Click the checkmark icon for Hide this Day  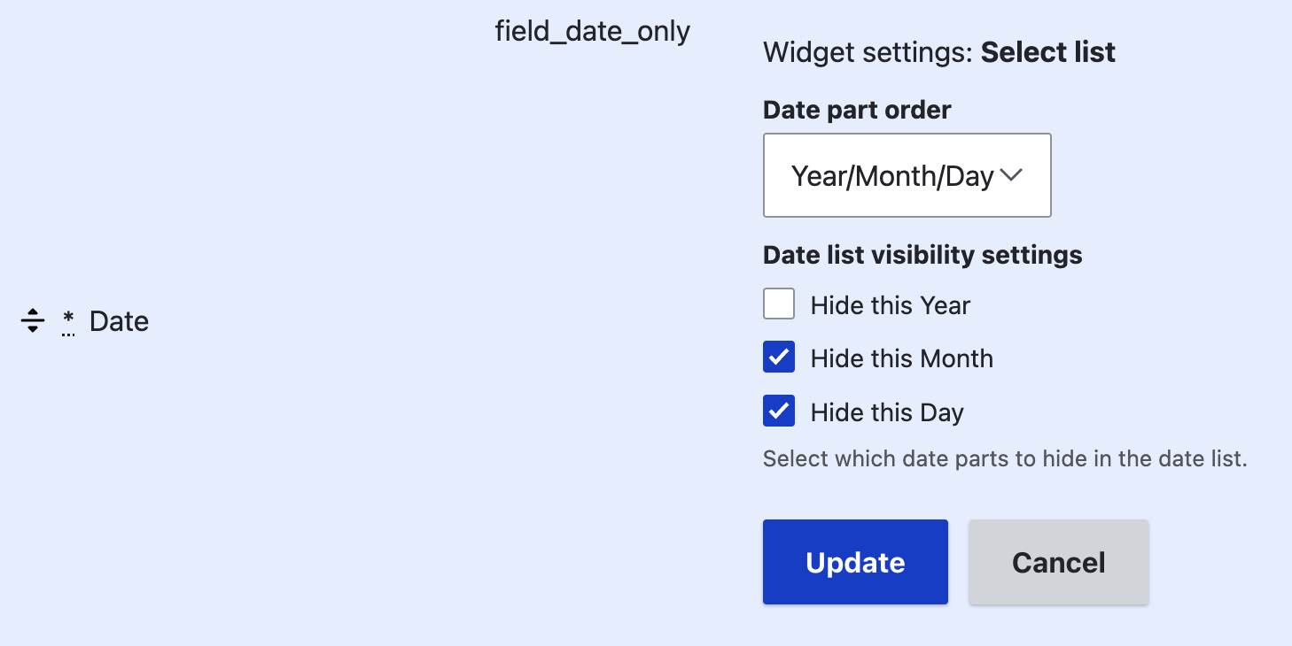778,411
